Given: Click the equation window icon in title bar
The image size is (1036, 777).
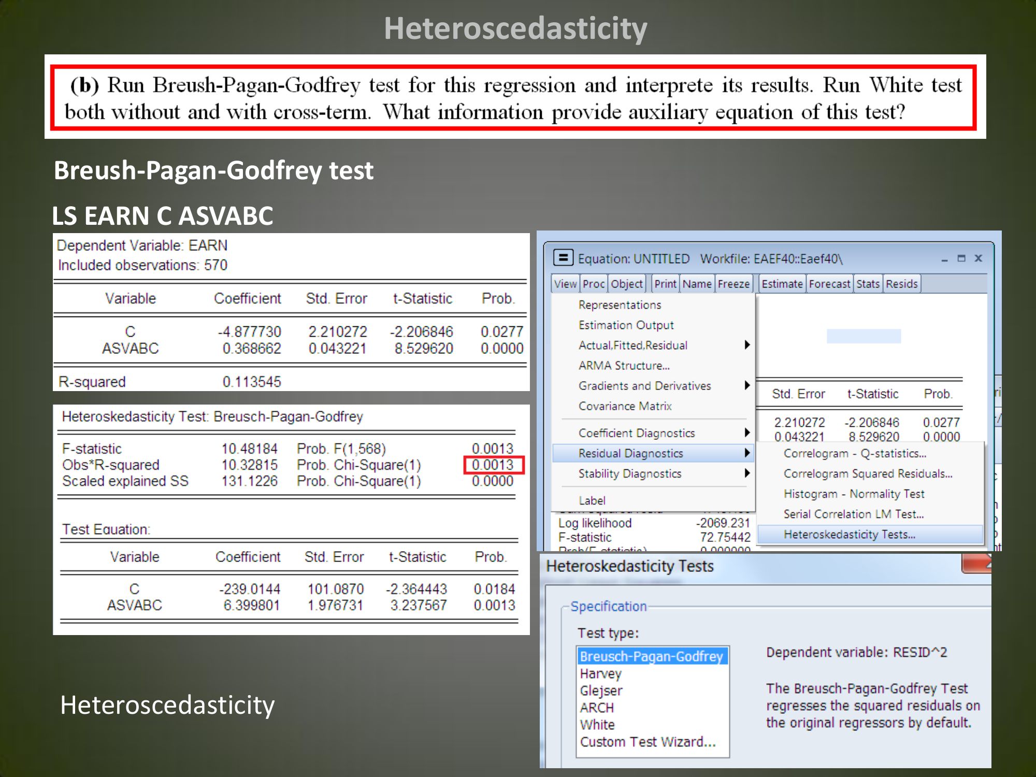Looking at the screenshot, I should click(563, 257).
